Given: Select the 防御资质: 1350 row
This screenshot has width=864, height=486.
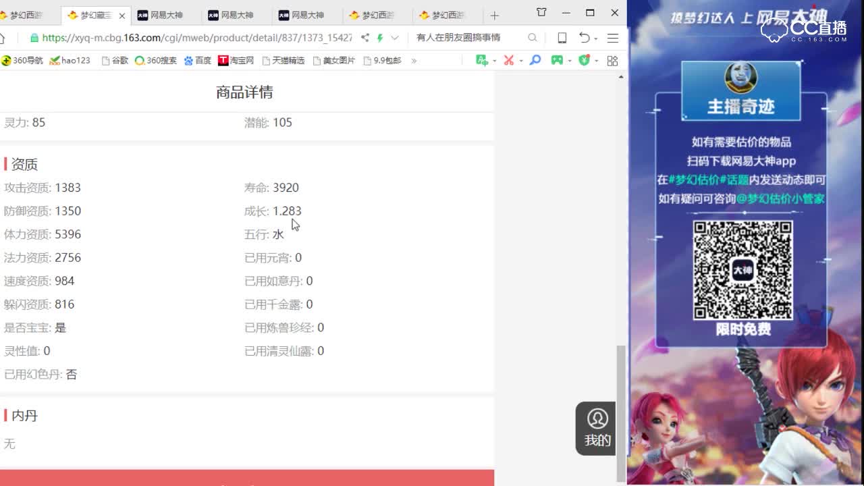Looking at the screenshot, I should tap(42, 211).
